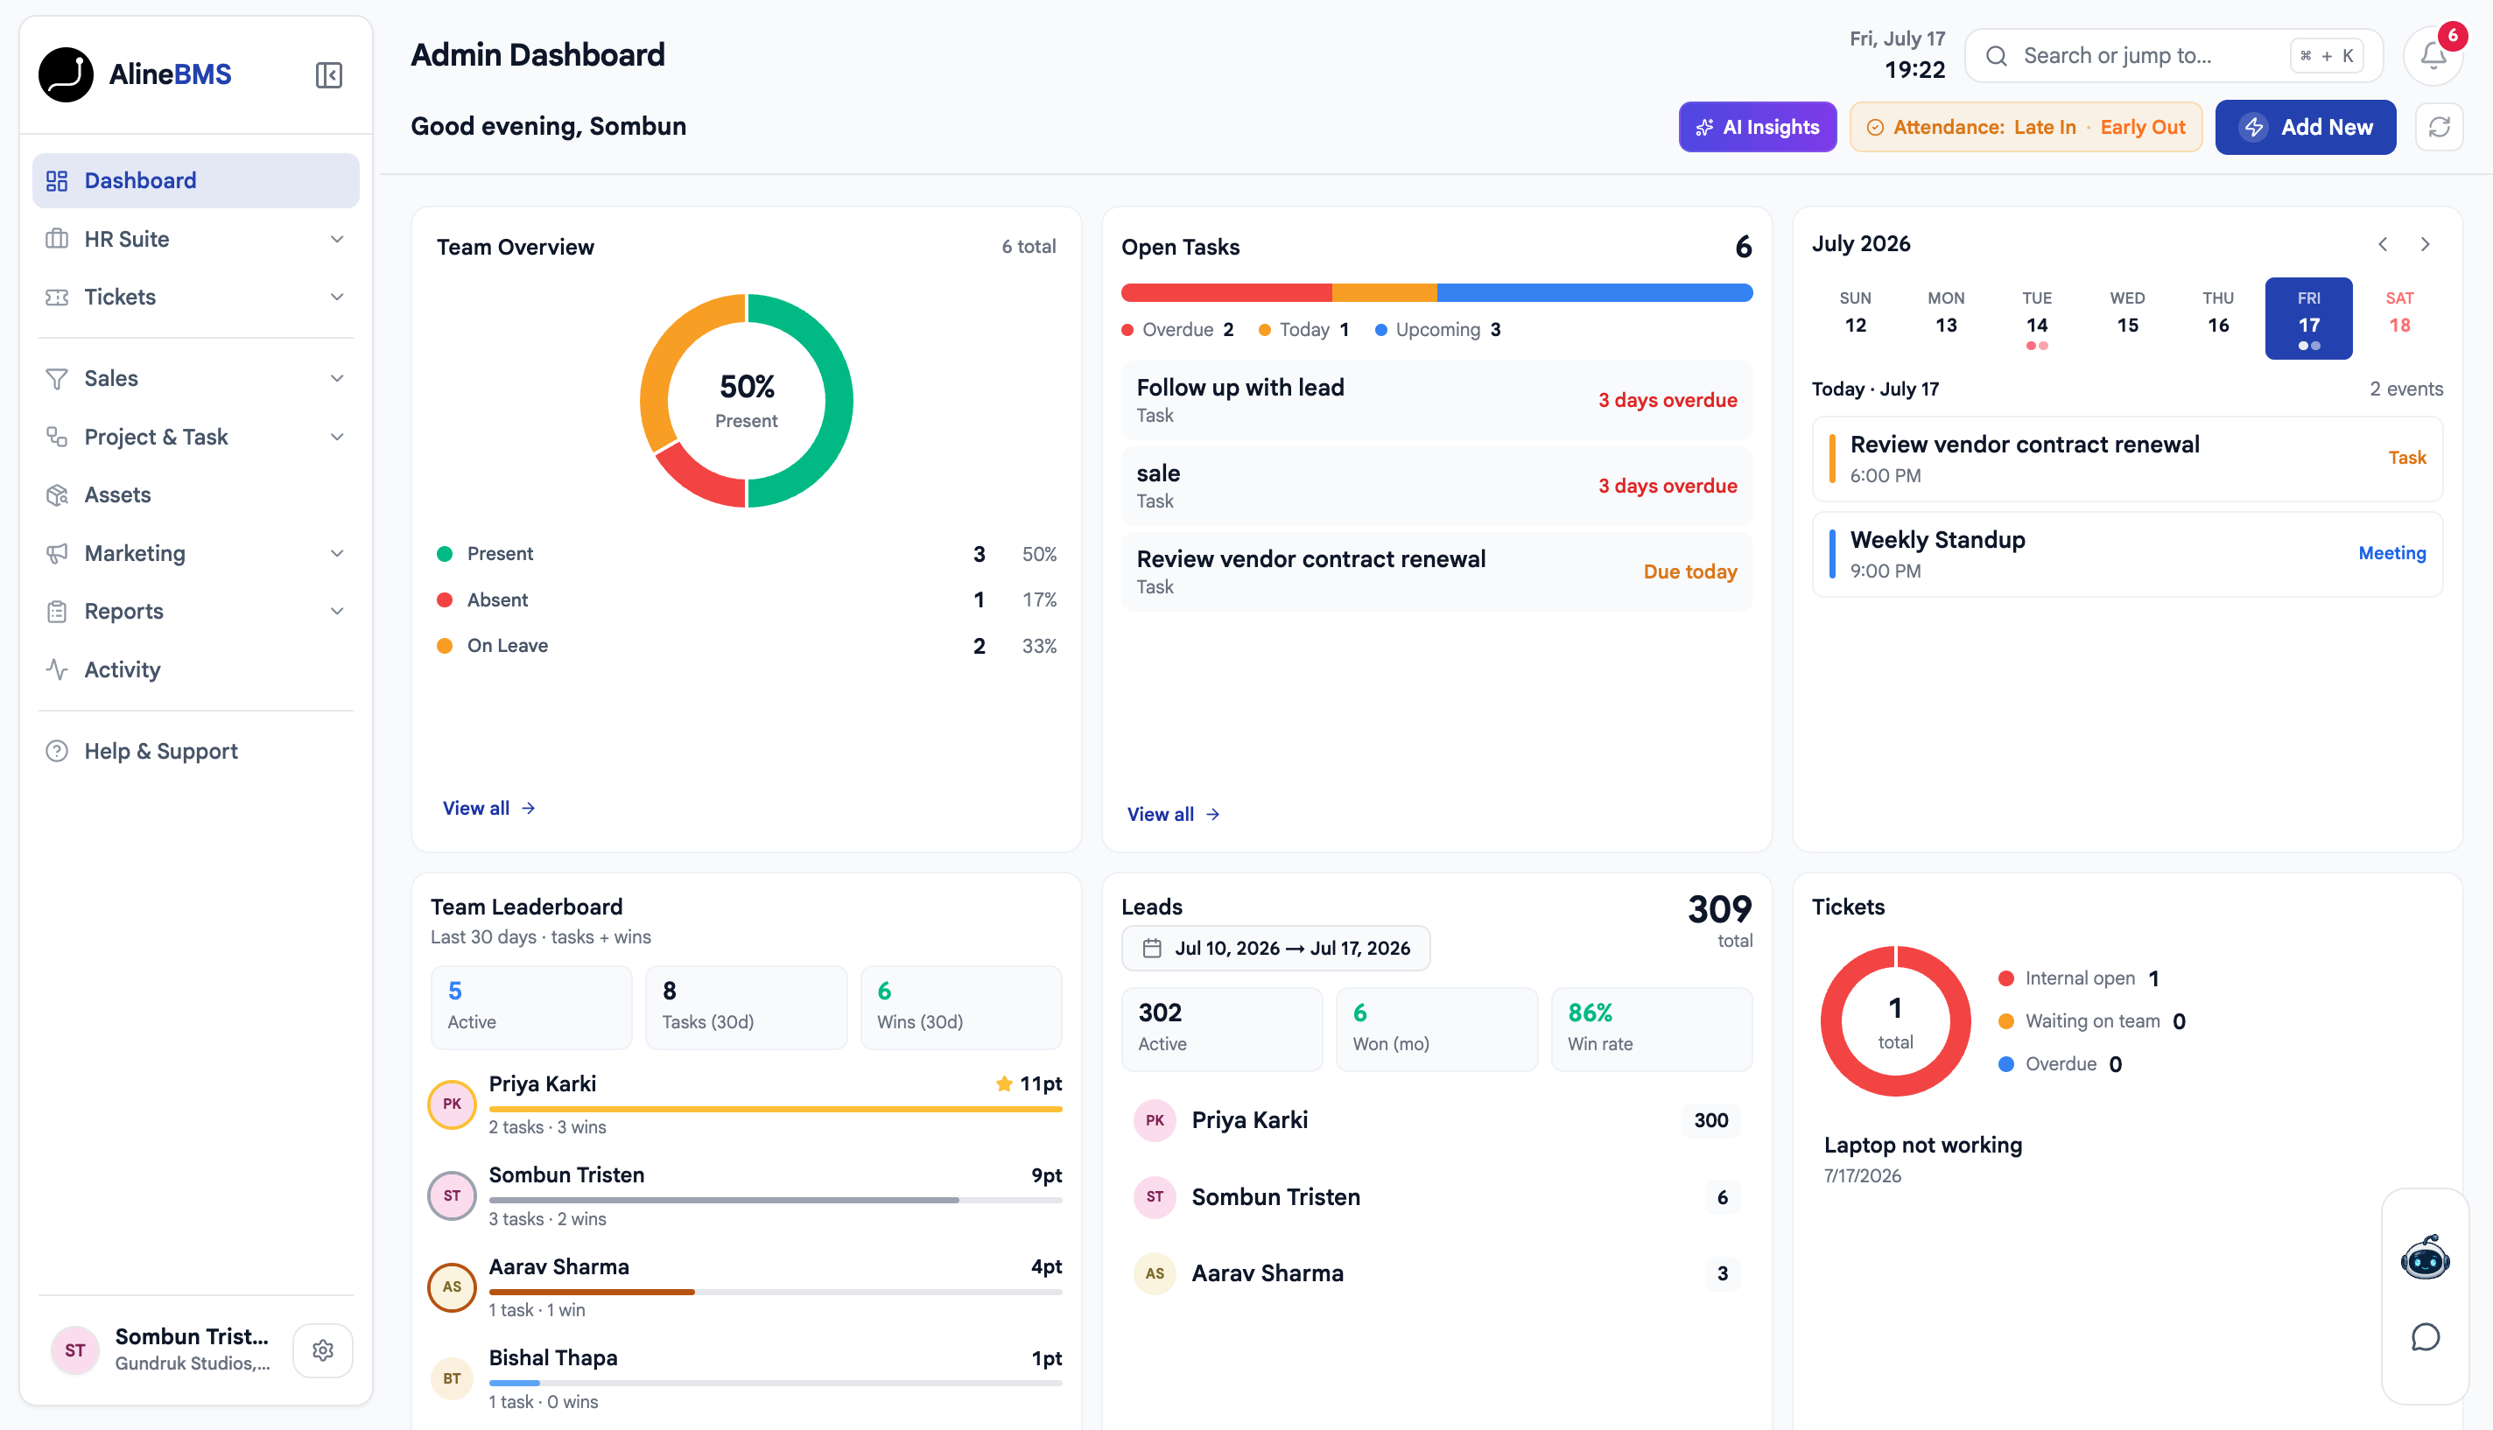Image resolution: width=2493 pixels, height=1430 pixels.
Task: Click the On Leave legend row
Action: (x=747, y=646)
